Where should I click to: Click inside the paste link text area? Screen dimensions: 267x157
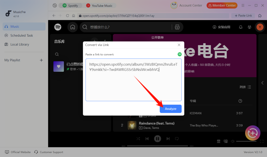point(133,80)
